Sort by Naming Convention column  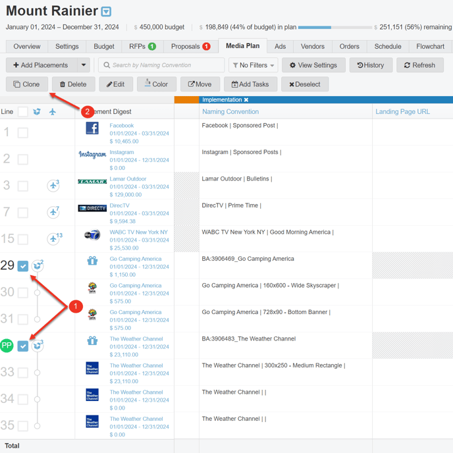[x=230, y=111]
